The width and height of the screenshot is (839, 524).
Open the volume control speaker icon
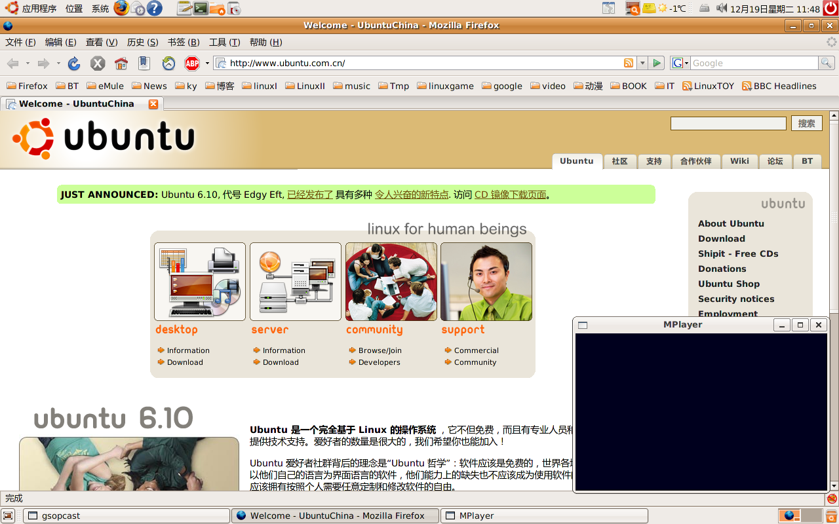click(x=722, y=9)
